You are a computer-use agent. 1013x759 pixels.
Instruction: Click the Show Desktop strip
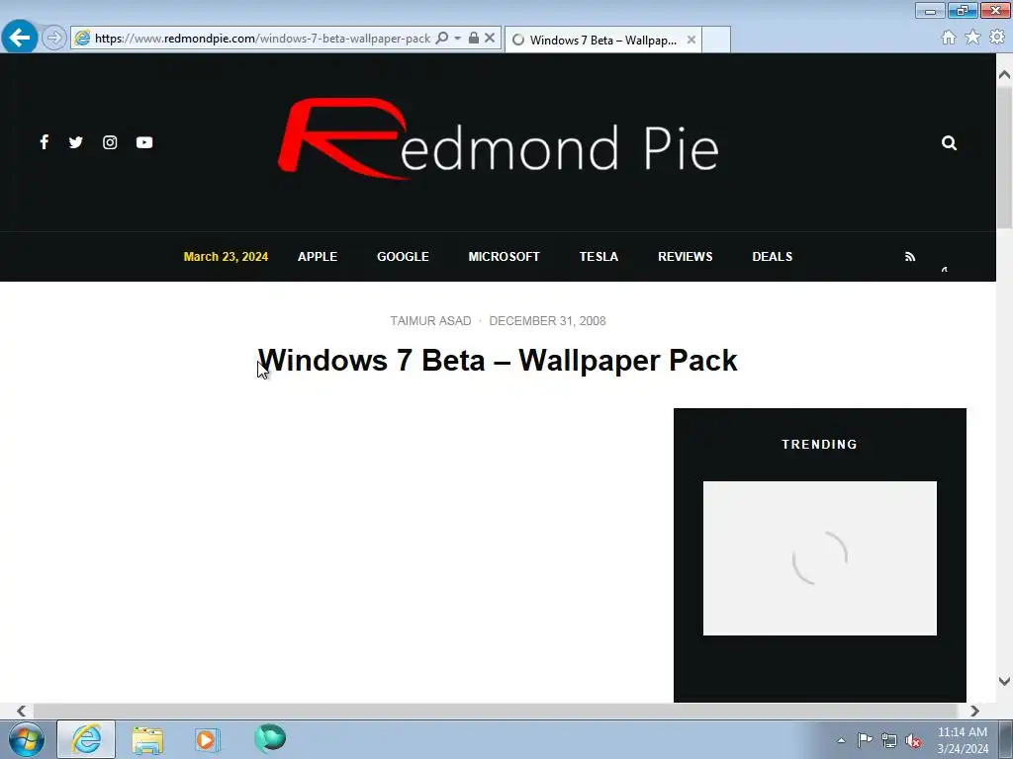(x=1006, y=739)
